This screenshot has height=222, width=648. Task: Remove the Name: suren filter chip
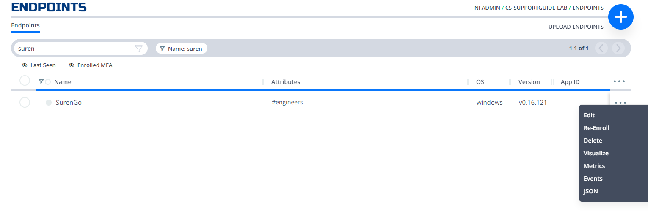(182, 49)
